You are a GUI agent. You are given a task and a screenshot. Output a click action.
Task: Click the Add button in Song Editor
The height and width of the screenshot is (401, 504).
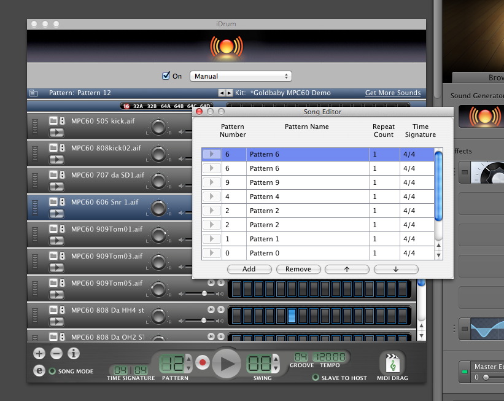(249, 269)
